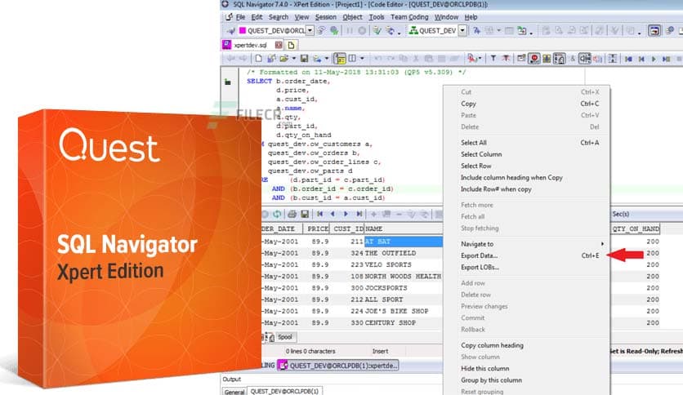
Task: Choose Copy in the context menu
Action: click(x=527, y=104)
